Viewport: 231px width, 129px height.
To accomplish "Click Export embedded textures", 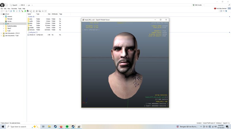I will tap(156, 106).
